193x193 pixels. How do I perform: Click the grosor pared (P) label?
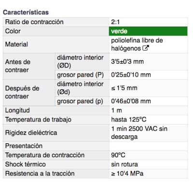click(x=80, y=75)
